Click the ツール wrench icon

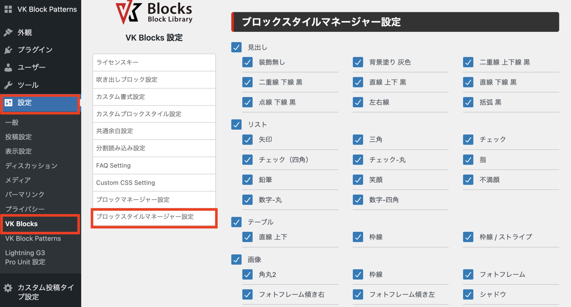coord(8,85)
